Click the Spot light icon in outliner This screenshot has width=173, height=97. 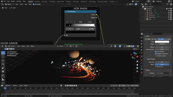[147, 19]
